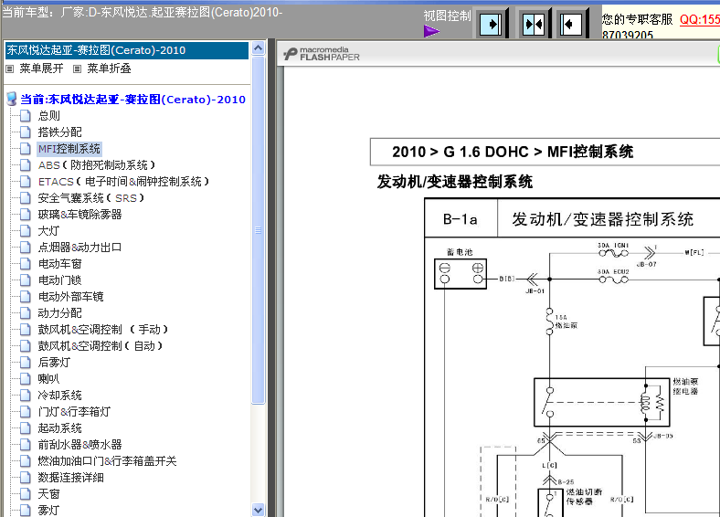Click the Macromedia FlashPaper logo
Viewport: 720px width, 517px height.
coord(322,54)
